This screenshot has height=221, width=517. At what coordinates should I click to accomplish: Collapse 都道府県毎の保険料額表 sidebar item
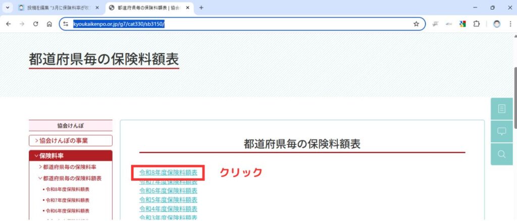(x=70, y=178)
